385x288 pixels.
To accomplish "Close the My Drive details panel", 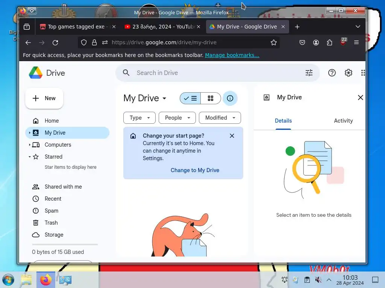I will coord(360,97).
